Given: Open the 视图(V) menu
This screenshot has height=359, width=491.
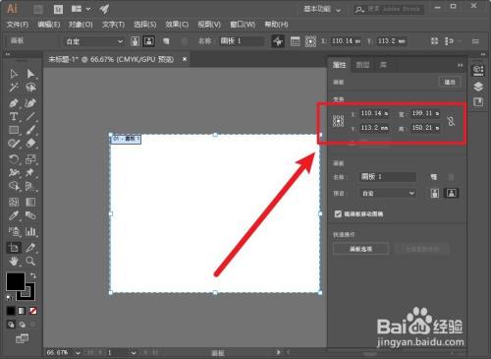Looking at the screenshot, I should click(x=209, y=25).
